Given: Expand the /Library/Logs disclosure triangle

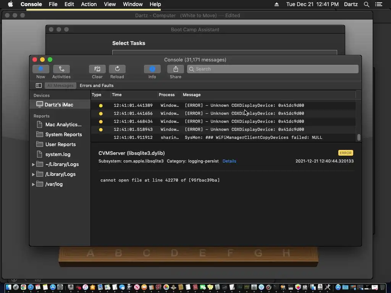Looking at the screenshot, I should [x=33, y=174].
